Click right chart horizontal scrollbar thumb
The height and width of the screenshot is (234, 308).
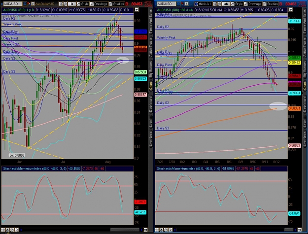tap(289, 230)
